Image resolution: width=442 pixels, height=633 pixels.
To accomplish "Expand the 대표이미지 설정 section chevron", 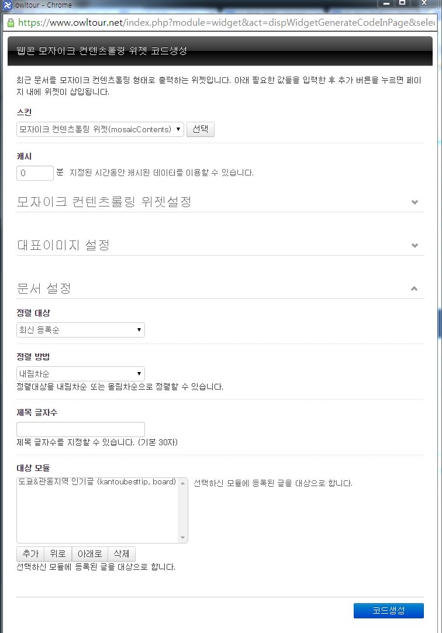I will (415, 245).
